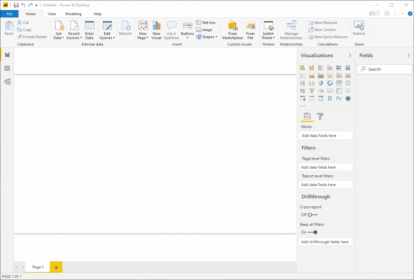The image size is (414, 280).
Task: Add a Map (globe) visualization
Action: (348, 83)
